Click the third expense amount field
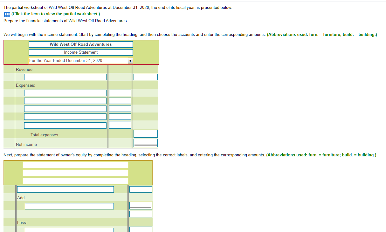 [x=120, y=109]
